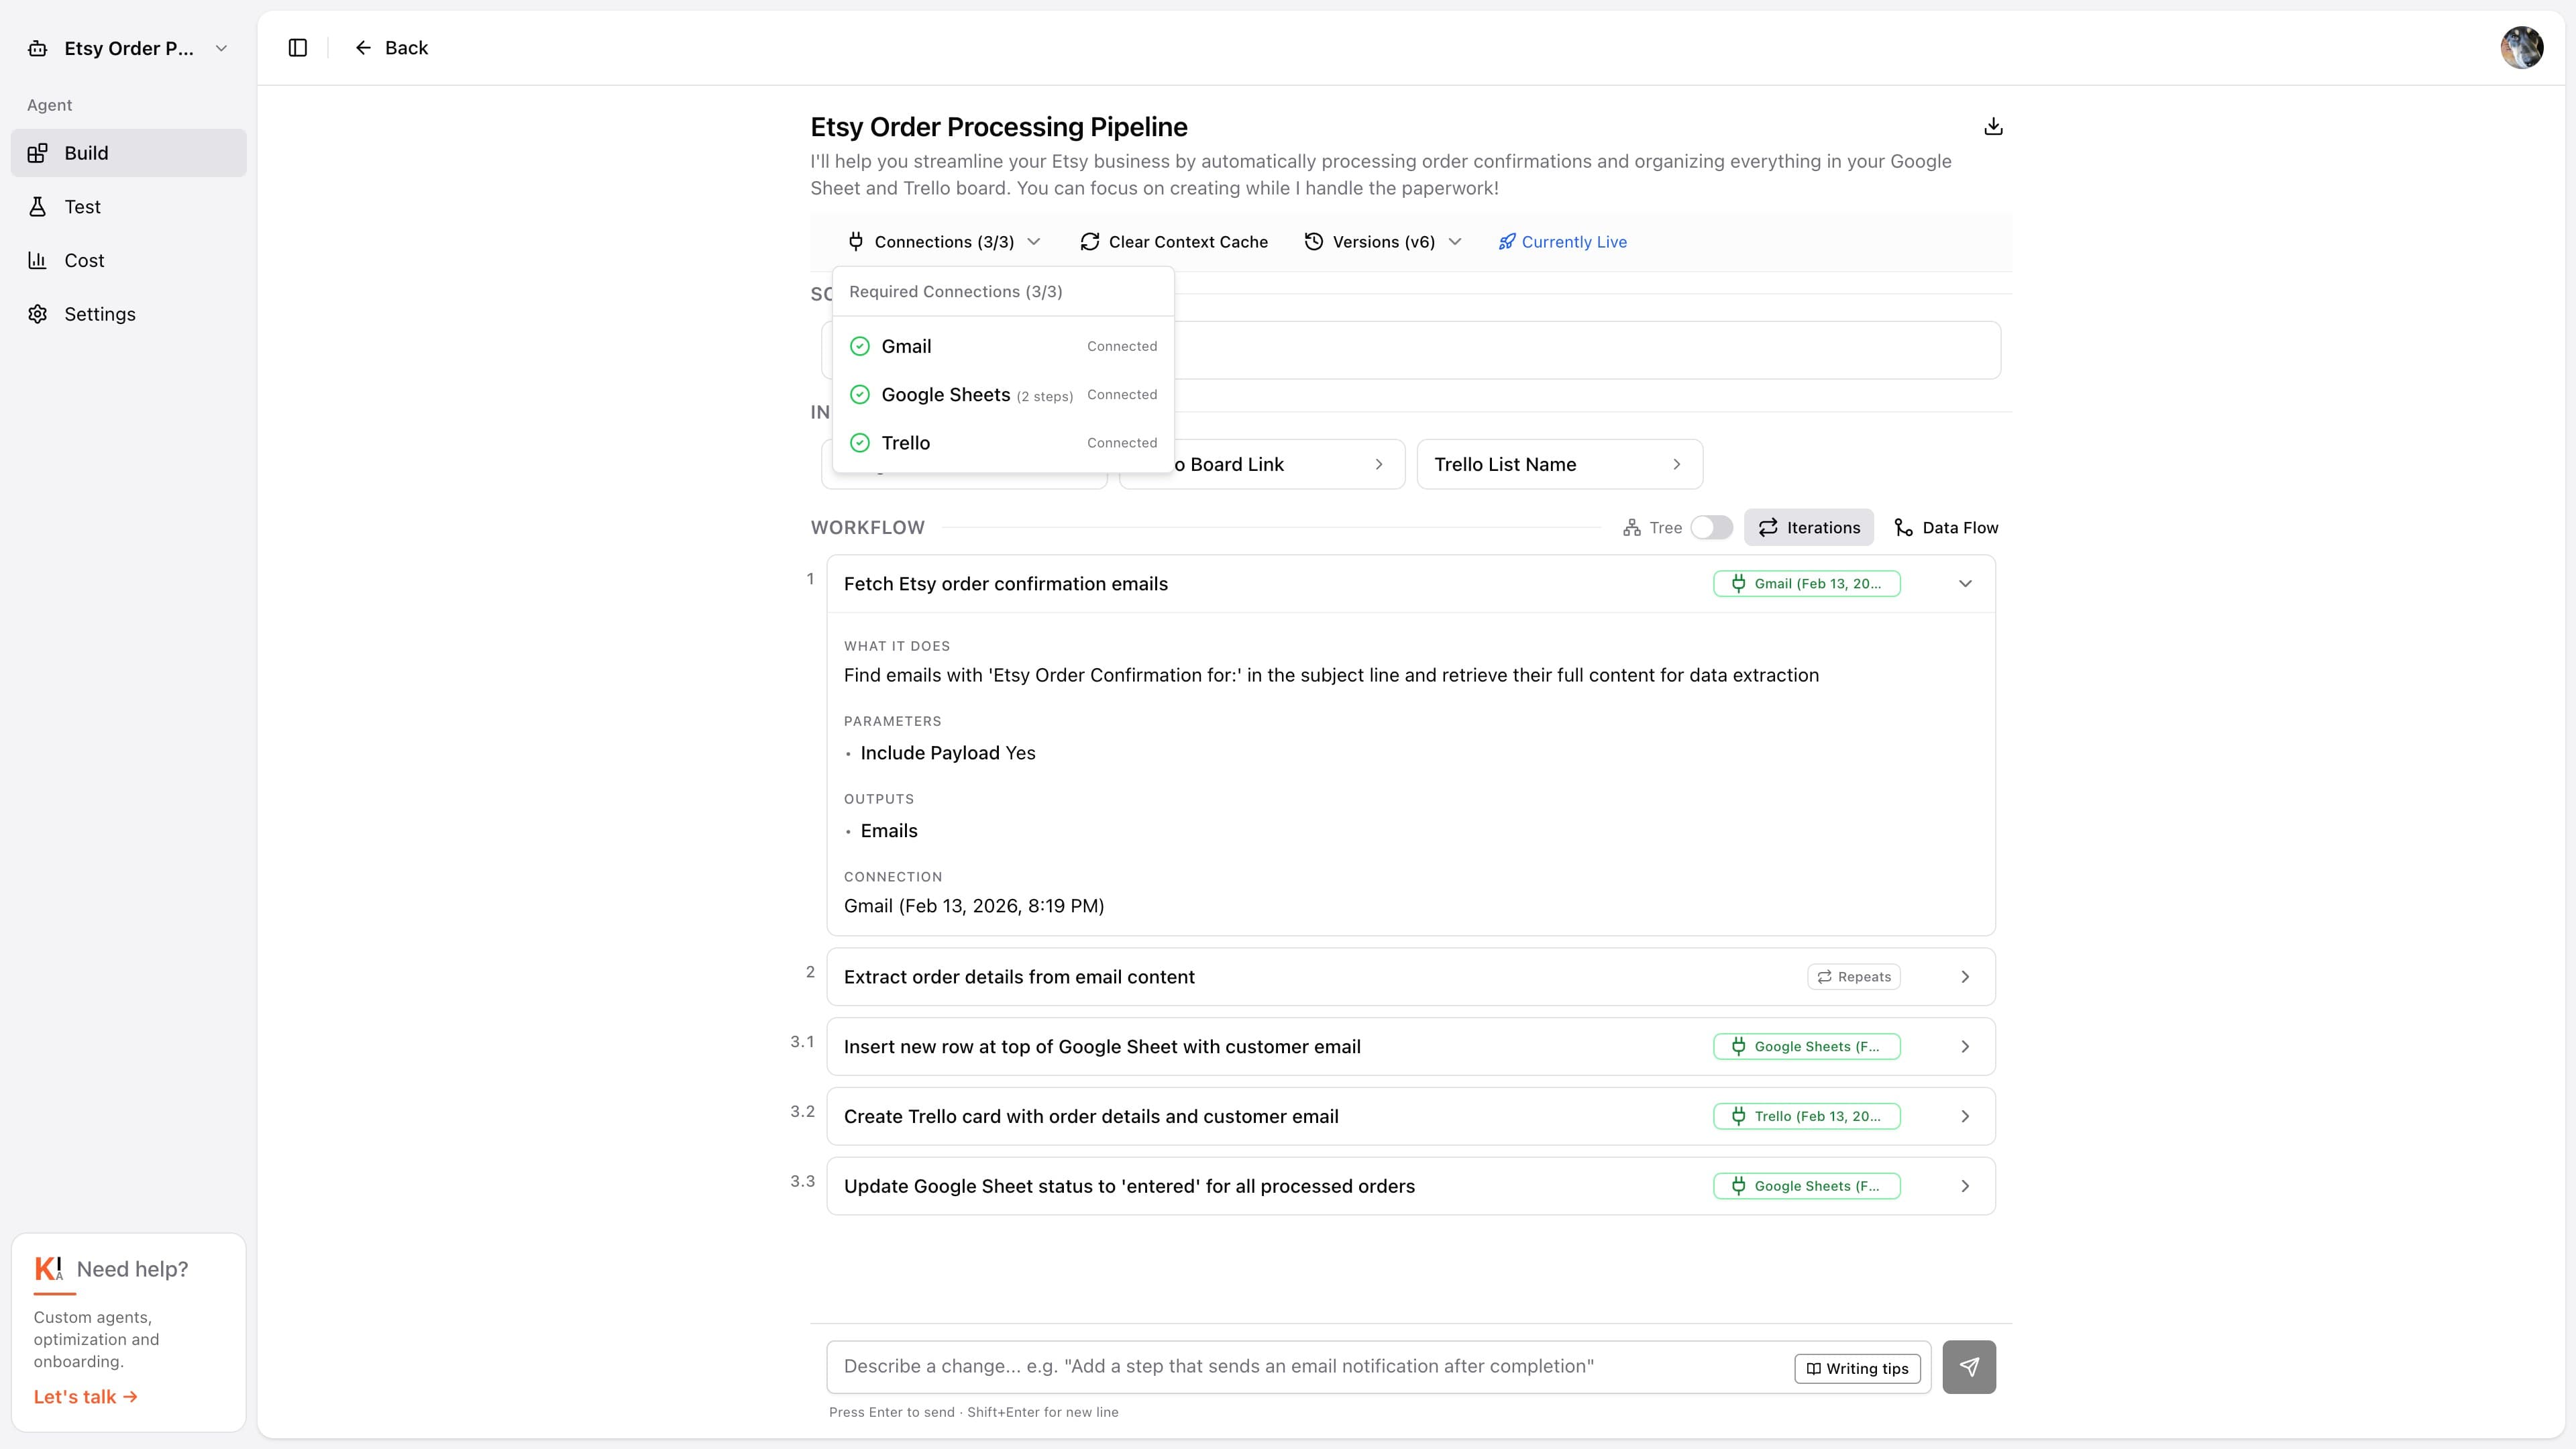Open Writing tips near the message box
The image size is (2576, 1449).
1857,1368
